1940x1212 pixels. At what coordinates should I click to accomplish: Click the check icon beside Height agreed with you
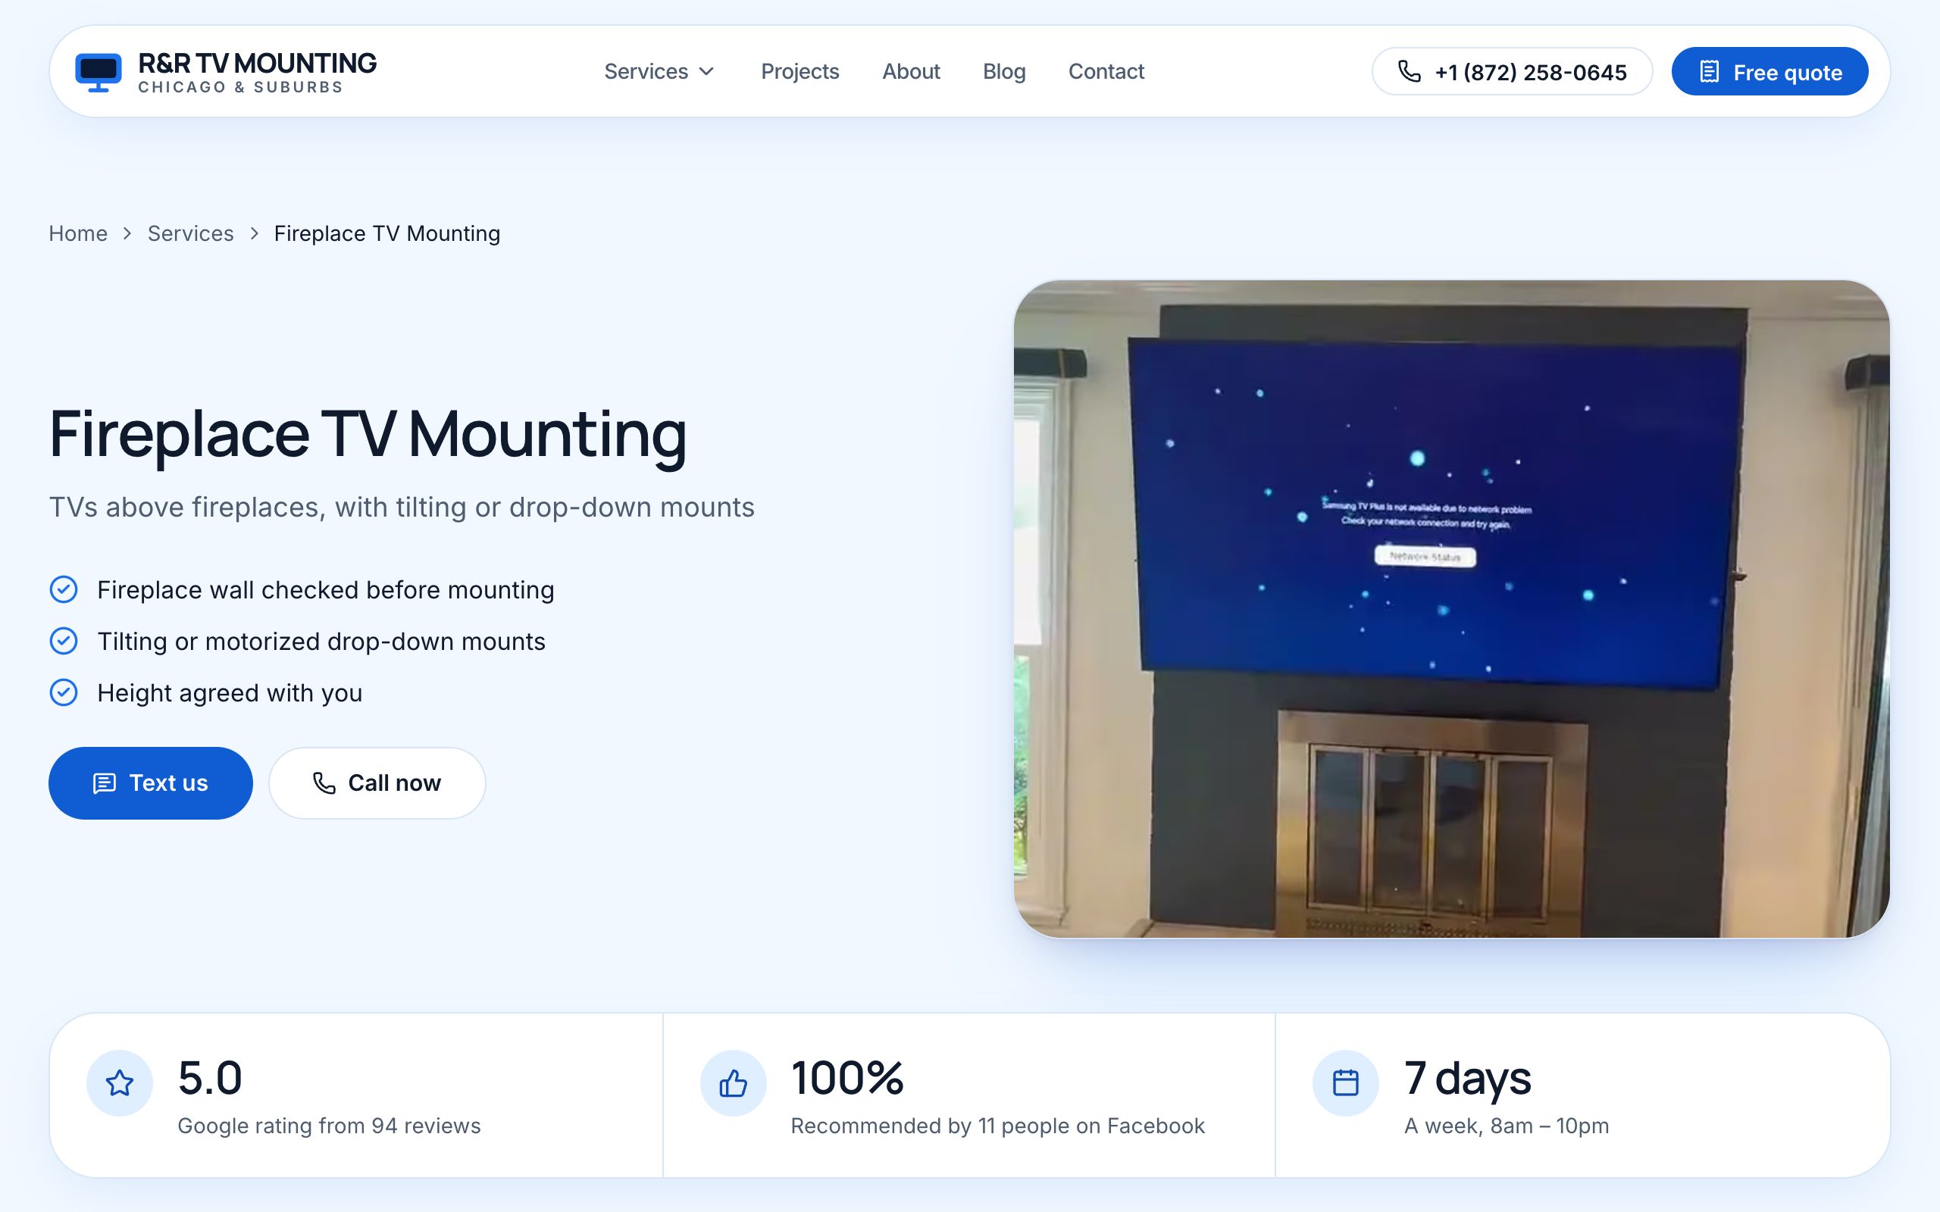(x=64, y=692)
